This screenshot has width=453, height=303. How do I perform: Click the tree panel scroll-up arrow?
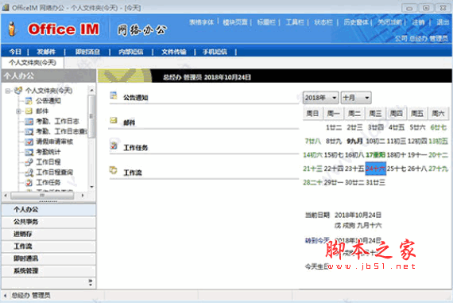91,91
